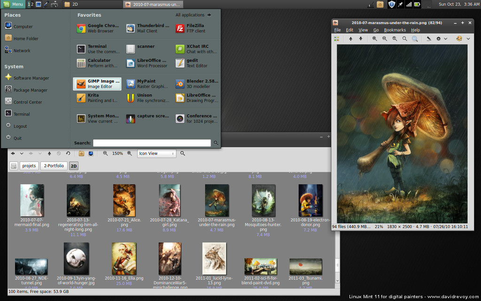Image resolution: width=481 pixels, height=301 pixels.
Task: Click the edit image pencil icon
Action: click(x=428, y=39)
